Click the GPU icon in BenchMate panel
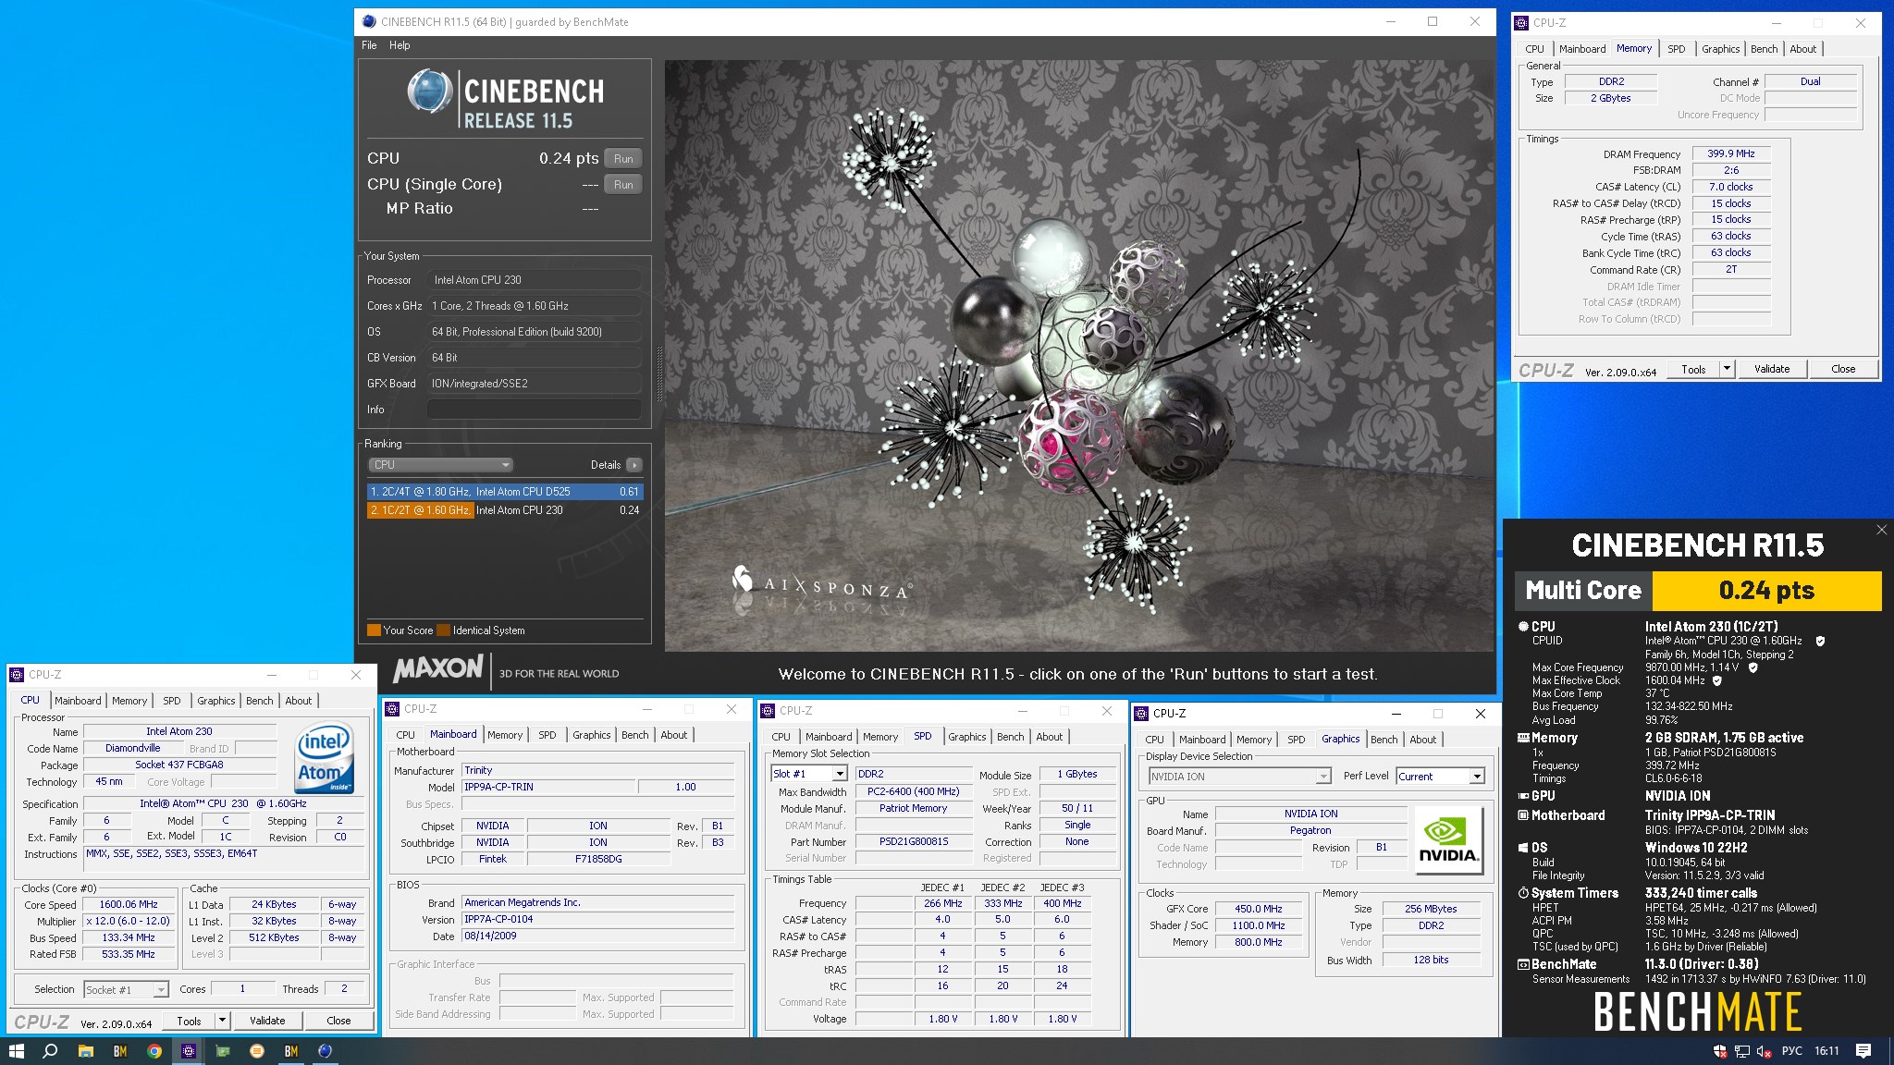 pos(1523,796)
